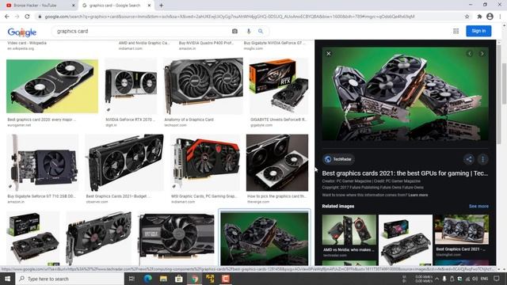Open Anatomy of a Graphics Card image
The width and height of the screenshot is (507, 285).
pos(204,86)
